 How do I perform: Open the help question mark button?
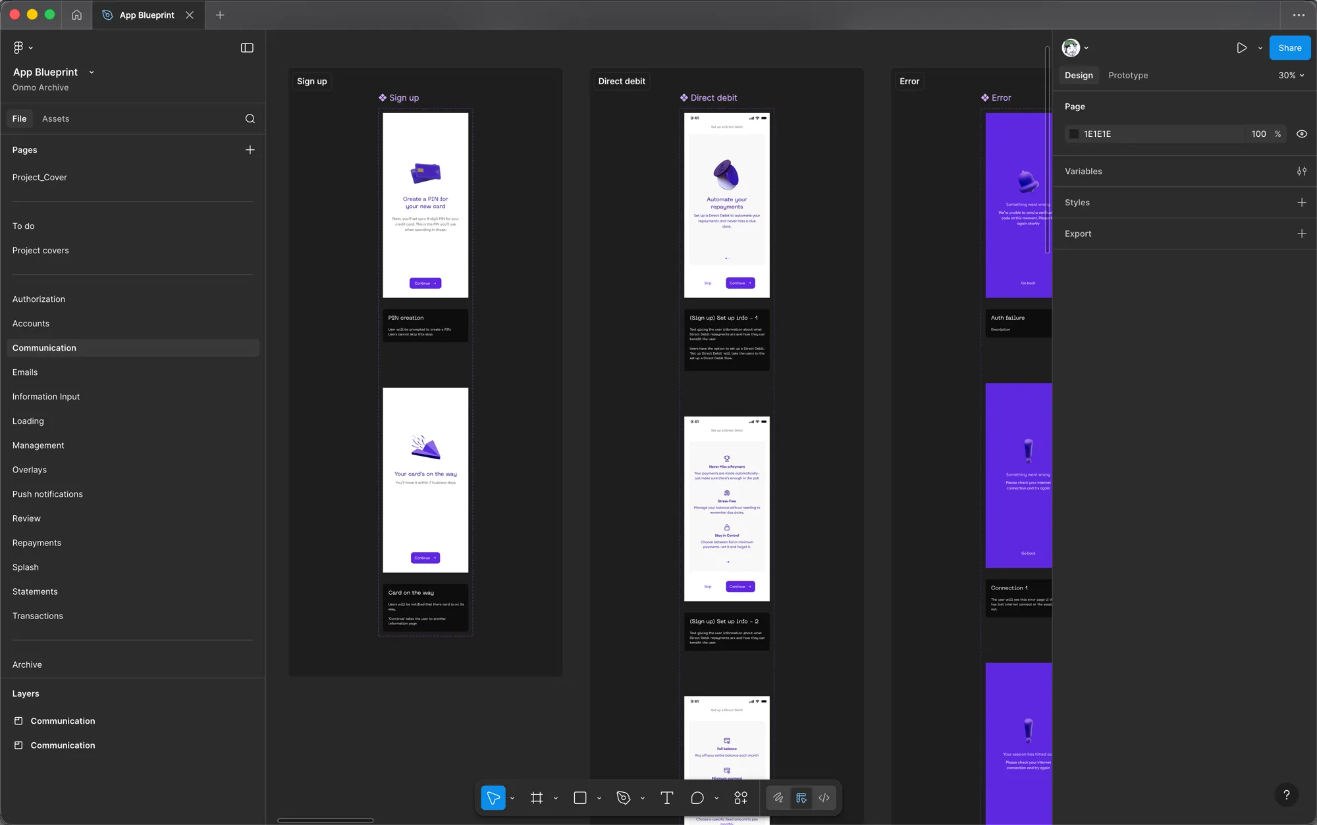(1286, 795)
